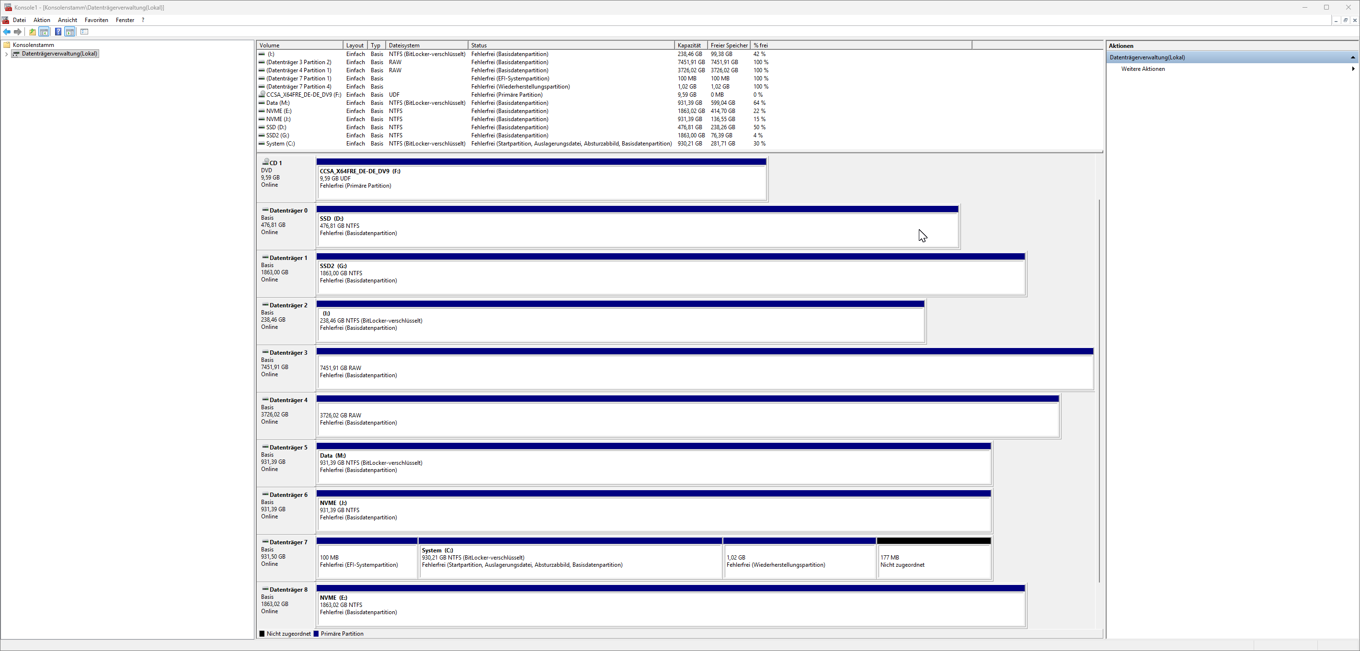
Task: Open the Ansicht menu
Action: [68, 20]
